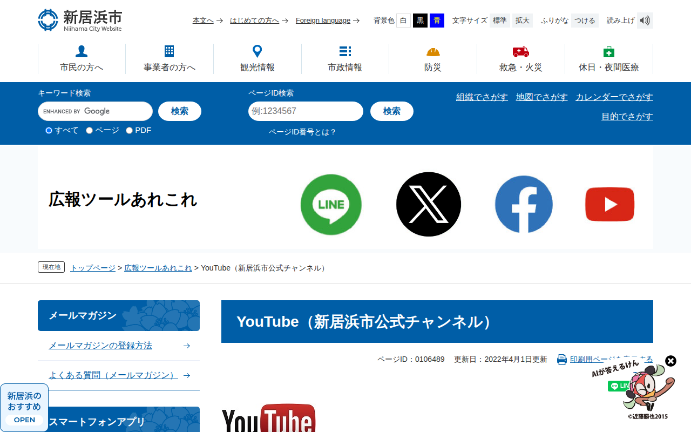Click the スマートフォンアプリ sidebar heading
The height and width of the screenshot is (432, 691).
point(119,420)
